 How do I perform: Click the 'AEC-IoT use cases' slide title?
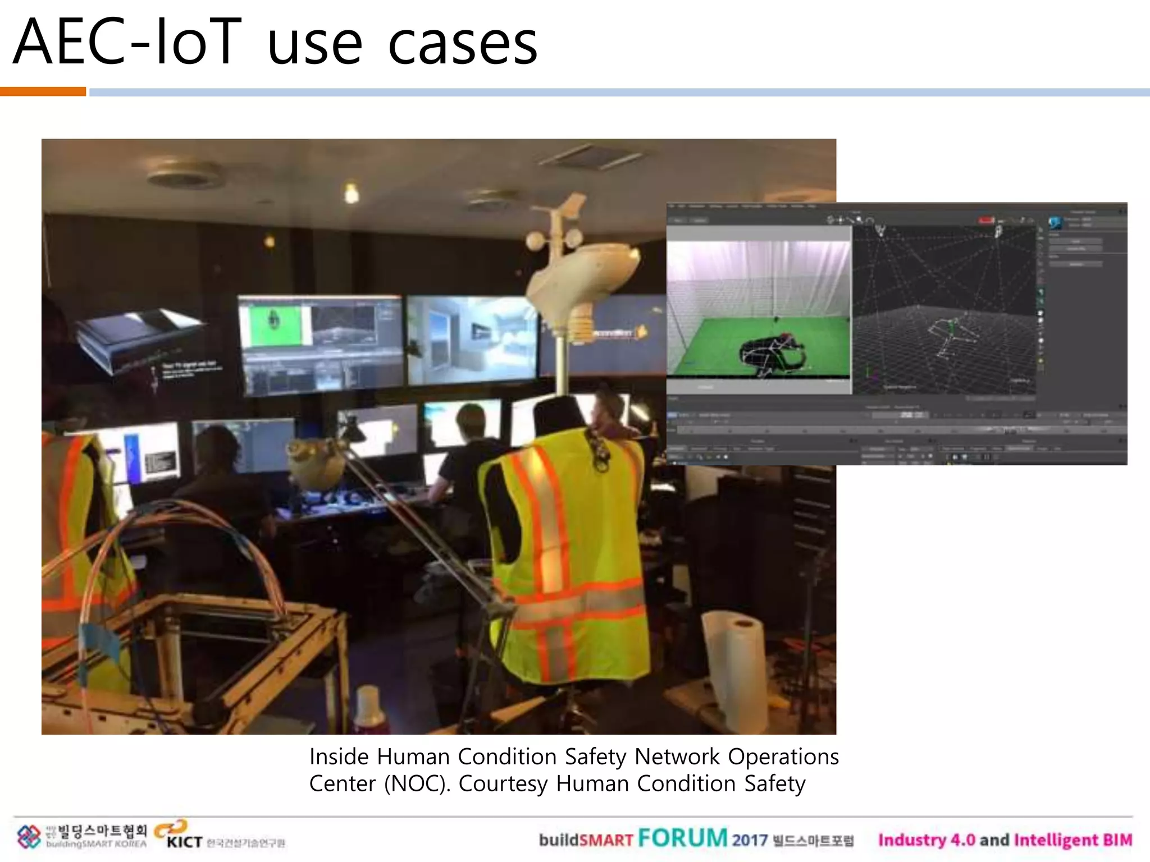pyautogui.click(x=275, y=43)
